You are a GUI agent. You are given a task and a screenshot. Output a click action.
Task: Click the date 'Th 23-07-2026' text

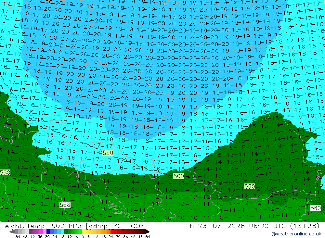pyautogui.click(x=215, y=226)
